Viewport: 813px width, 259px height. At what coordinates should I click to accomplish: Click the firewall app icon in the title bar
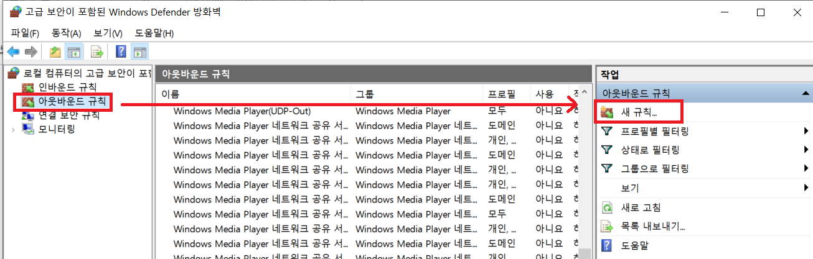pyautogui.click(x=15, y=12)
